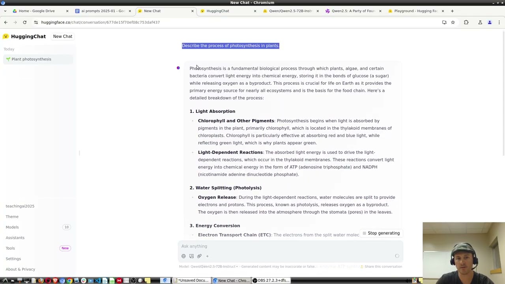Open browser extensions puzzle icon
Image resolution: width=505 pixels, height=284 pixels.
466,22
